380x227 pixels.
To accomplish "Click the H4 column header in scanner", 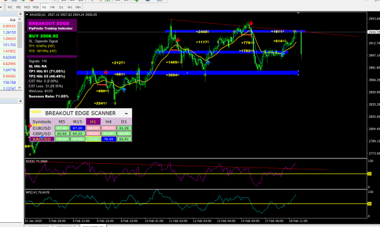I will click(109, 122).
